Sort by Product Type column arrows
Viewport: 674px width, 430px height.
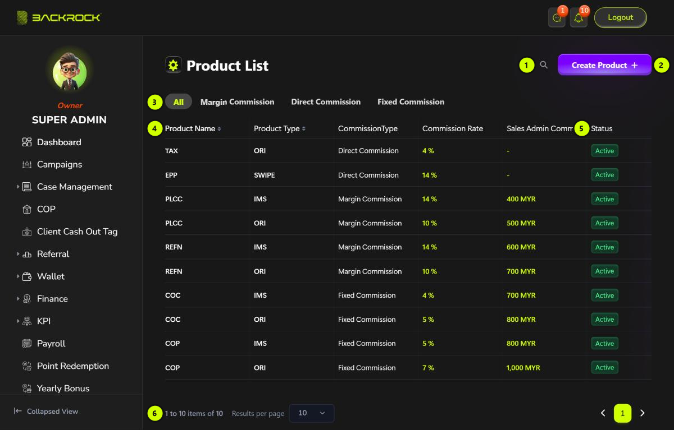(303, 129)
